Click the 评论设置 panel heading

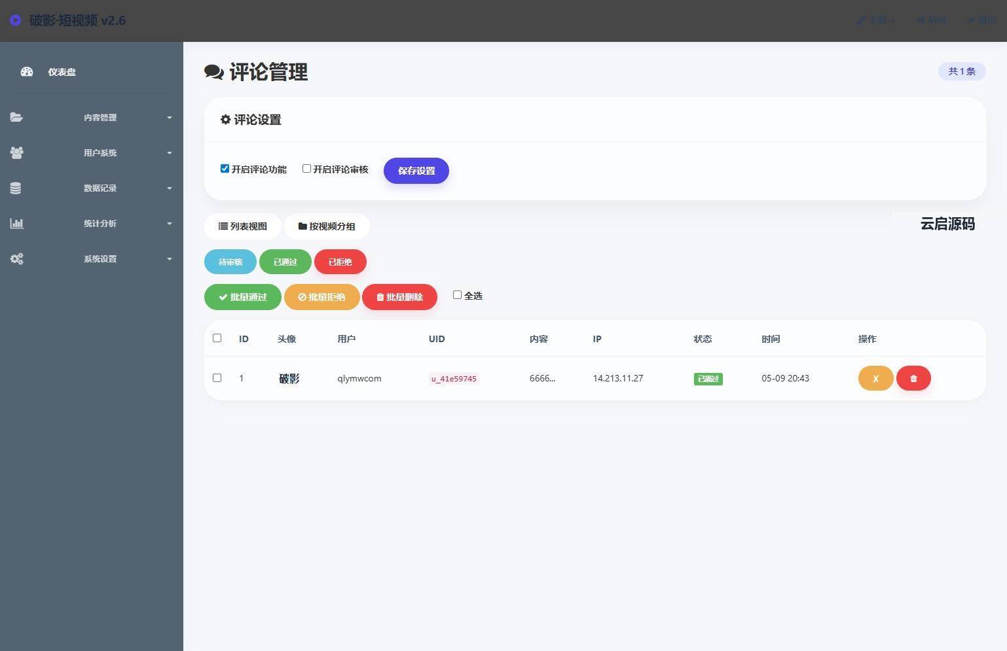click(251, 120)
